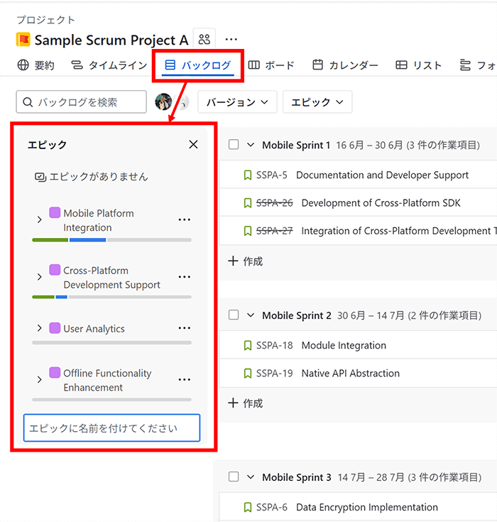This screenshot has height=522, width=497.
Task: Collapse the Mobile Sprint 1 section
Action: pos(251,145)
